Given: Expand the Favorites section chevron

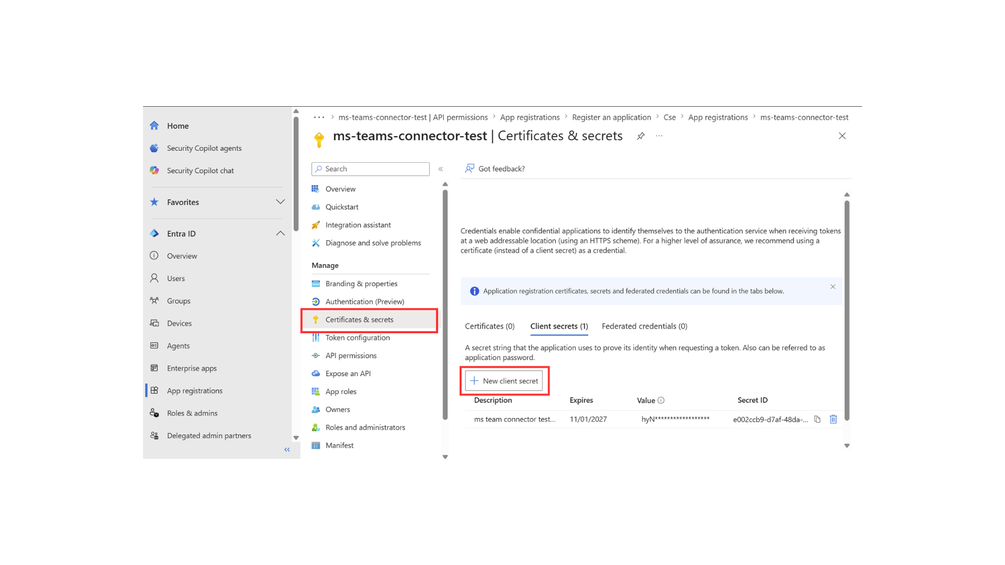Looking at the screenshot, I should pyautogui.click(x=280, y=202).
